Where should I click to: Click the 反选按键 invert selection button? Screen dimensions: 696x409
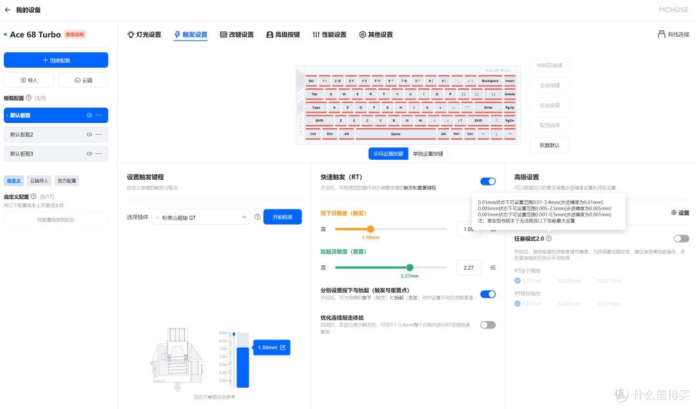pos(550,105)
